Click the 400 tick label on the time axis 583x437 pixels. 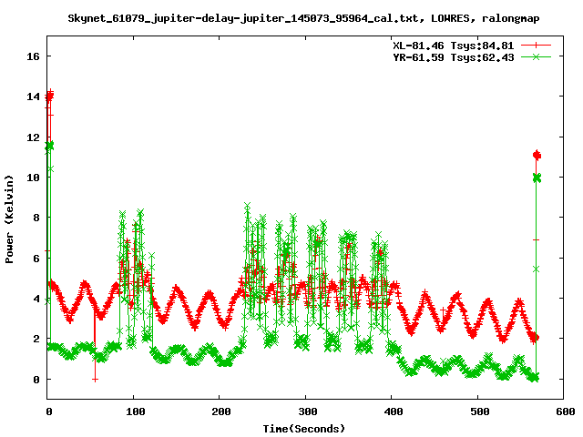[x=391, y=412]
